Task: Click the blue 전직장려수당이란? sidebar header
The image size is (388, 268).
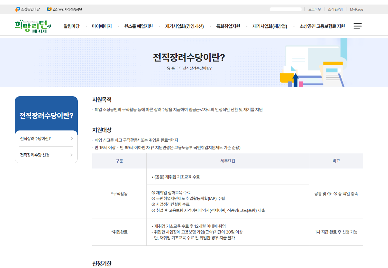Action: point(46,115)
